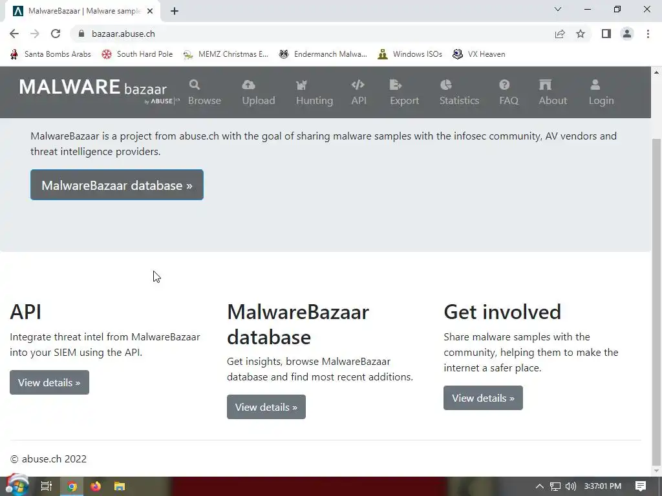View site info via the lock icon

point(82,34)
